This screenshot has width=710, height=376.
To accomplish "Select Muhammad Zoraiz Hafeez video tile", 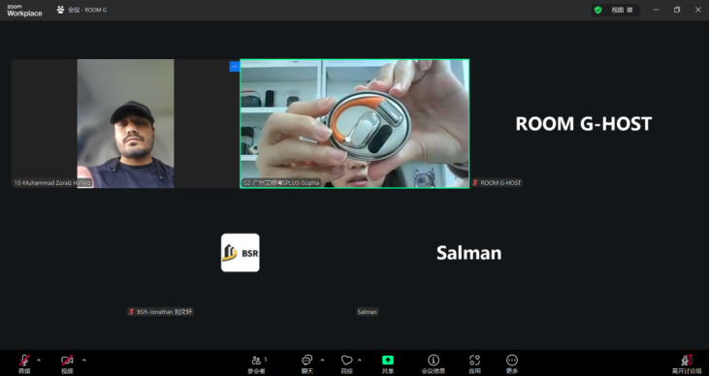I will [x=125, y=123].
